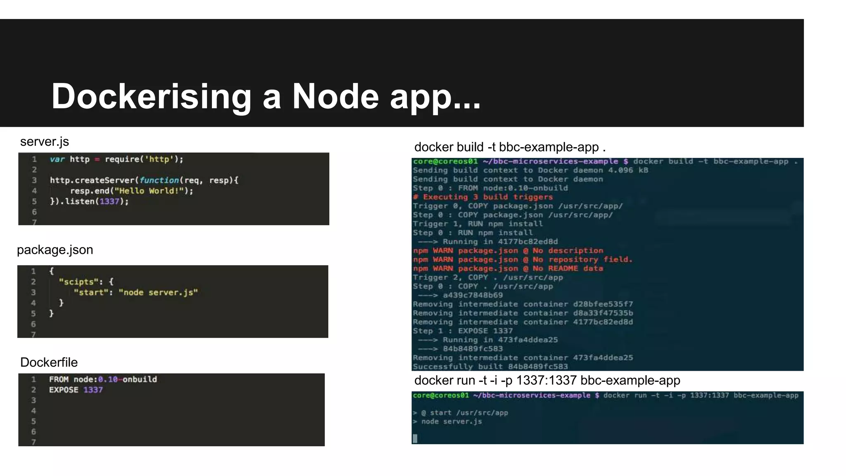846x476 pixels.
Task: Click the '"scipts": {' line in package.json
Action: 86,282
